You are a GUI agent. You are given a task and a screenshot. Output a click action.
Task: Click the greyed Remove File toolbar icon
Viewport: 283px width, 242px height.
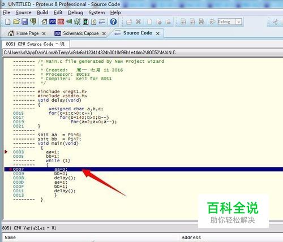tap(168, 22)
